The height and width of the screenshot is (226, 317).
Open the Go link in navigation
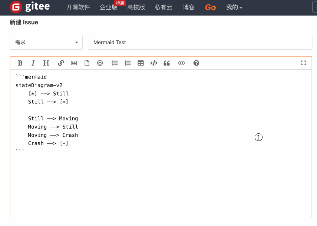pos(211,7)
